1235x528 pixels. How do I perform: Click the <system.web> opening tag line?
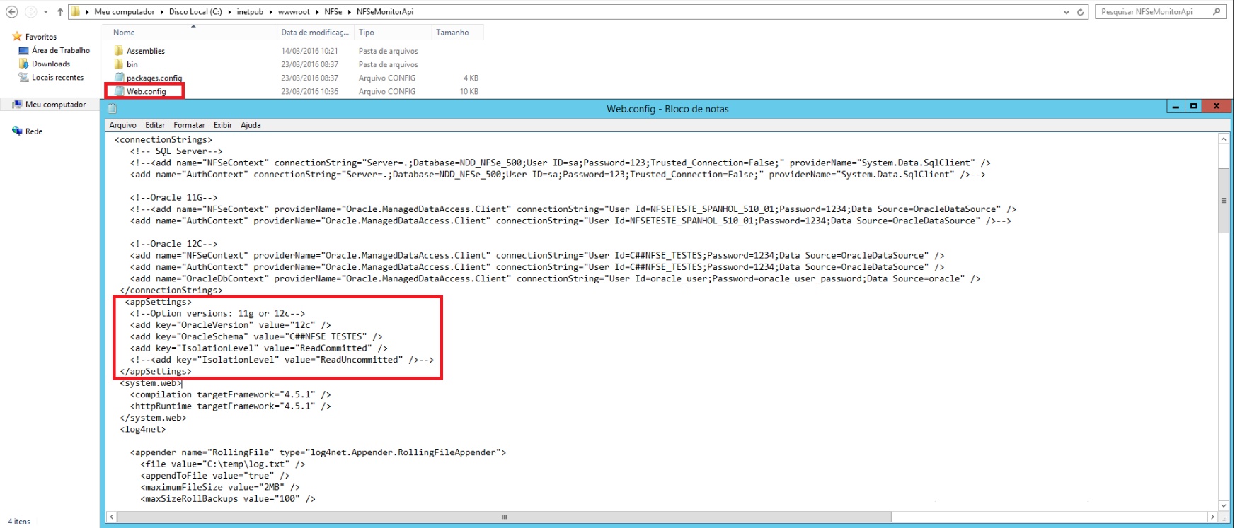click(150, 383)
